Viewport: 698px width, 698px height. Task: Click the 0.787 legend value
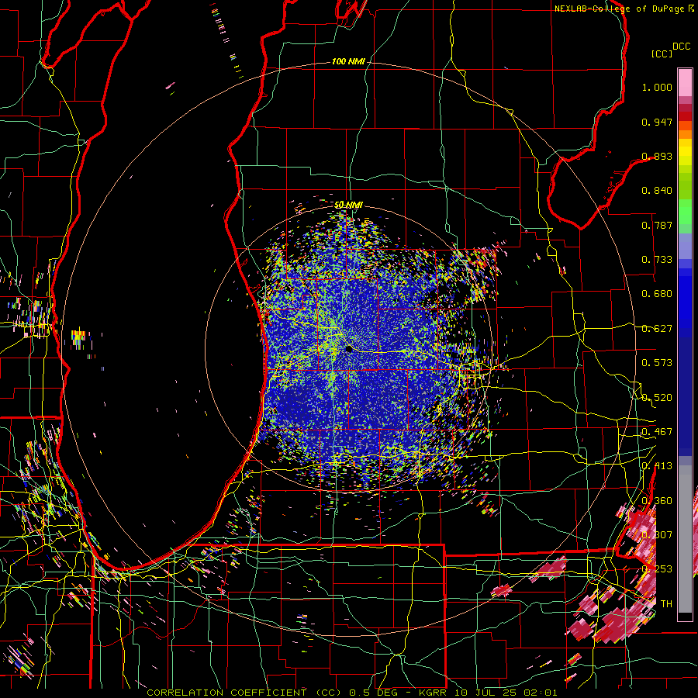click(x=657, y=225)
